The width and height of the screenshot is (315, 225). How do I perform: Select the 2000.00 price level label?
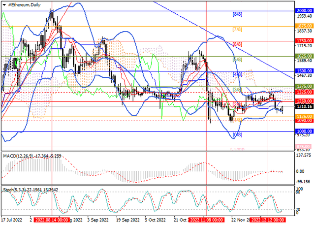tap(303, 10)
